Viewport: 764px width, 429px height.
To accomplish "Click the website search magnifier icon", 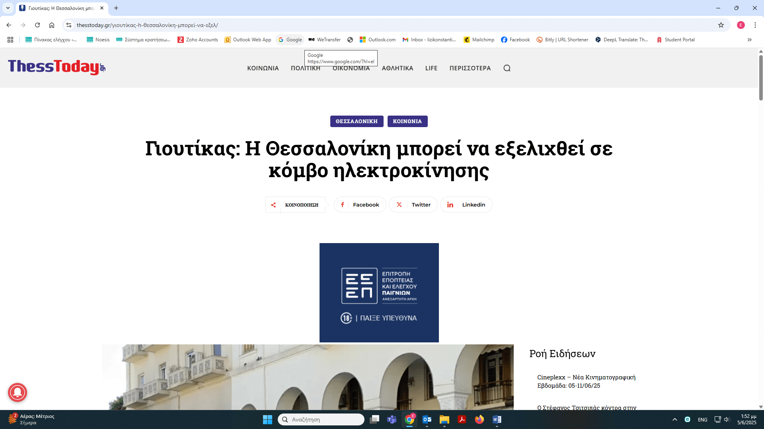I will (x=507, y=68).
